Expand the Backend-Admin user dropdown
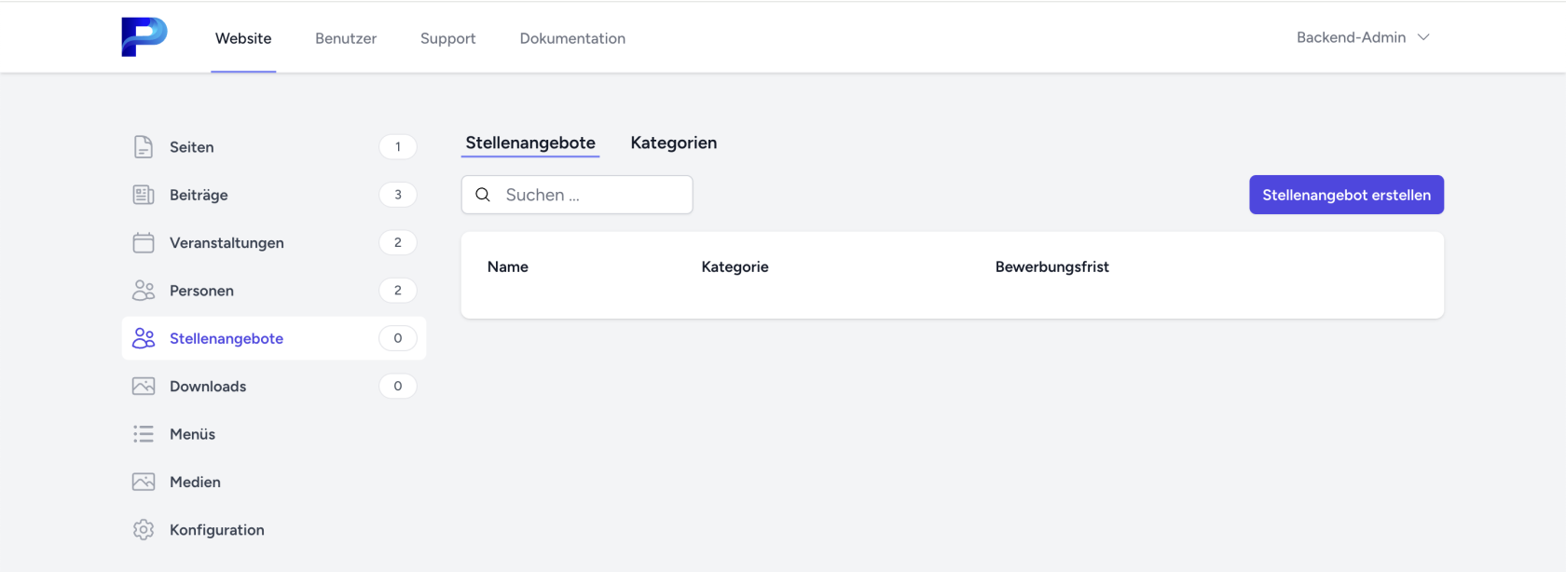This screenshot has height=572, width=1566. point(1352,37)
